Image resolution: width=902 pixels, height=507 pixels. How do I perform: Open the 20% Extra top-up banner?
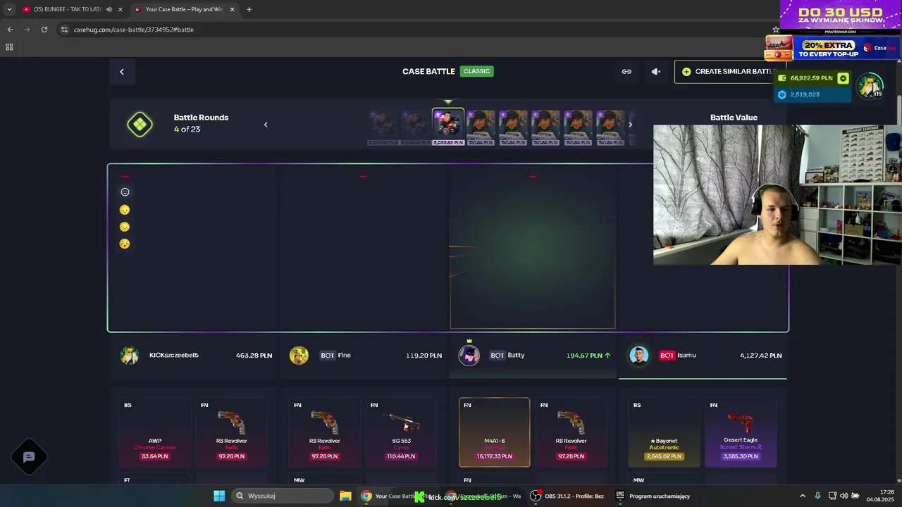(832, 48)
